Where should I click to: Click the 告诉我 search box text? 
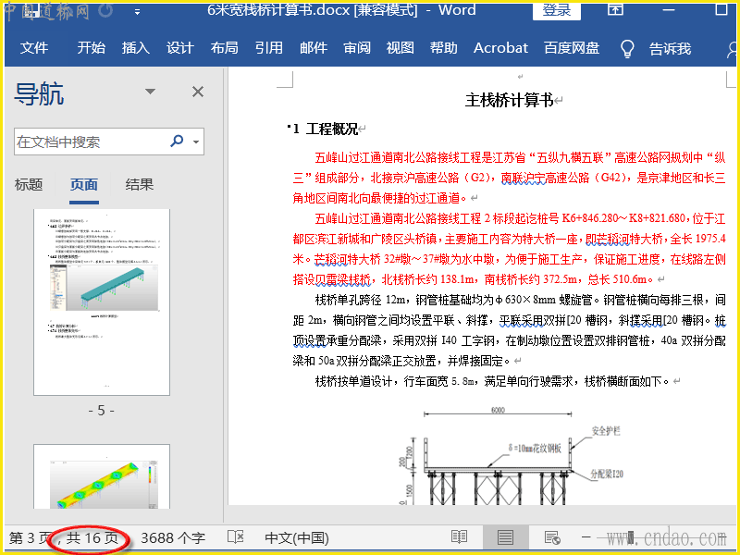point(670,49)
